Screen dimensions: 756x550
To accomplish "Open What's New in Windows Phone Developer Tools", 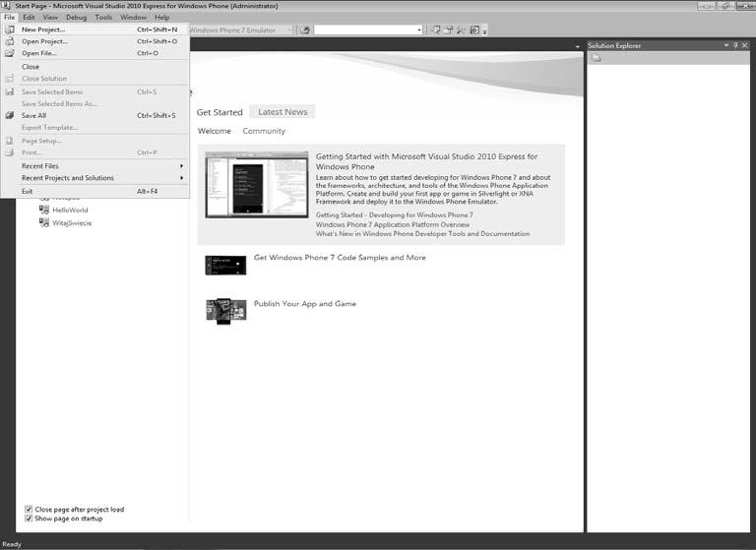I will (x=422, y=234).
